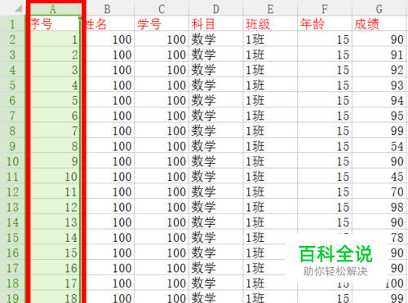Click the 成绩 header cell
Image resolution: width=408 pixels, height=303 pixels.
point(379,24)
